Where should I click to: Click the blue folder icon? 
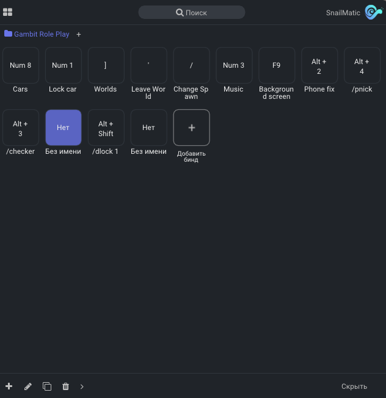[x=8, y=34]
